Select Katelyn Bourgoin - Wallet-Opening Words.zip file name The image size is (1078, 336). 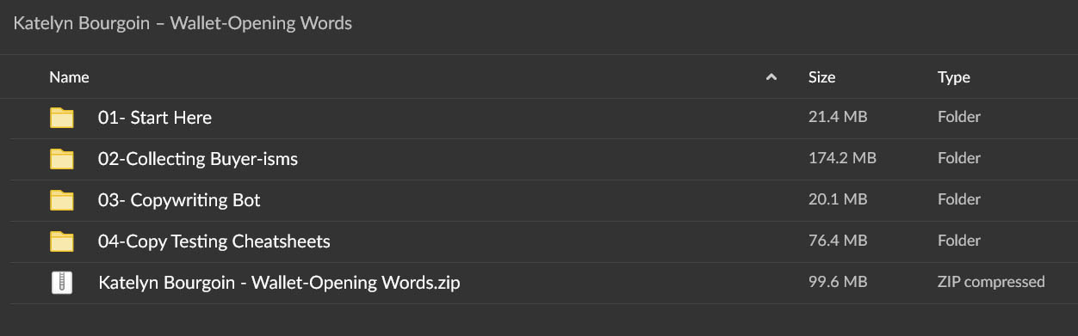tap(279, 283)
